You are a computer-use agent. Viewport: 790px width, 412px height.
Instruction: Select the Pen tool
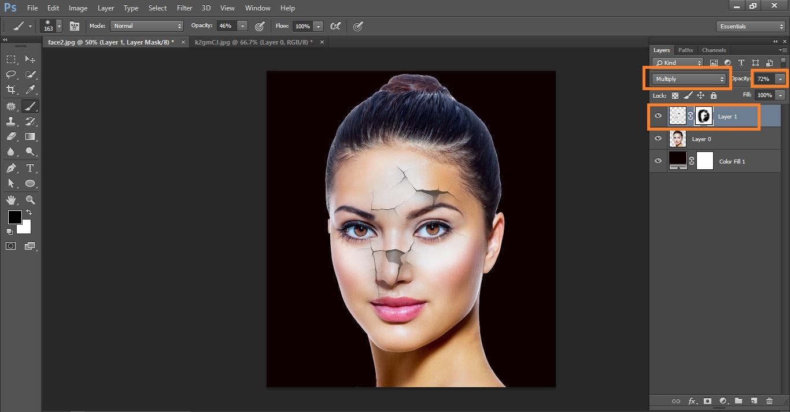(11, 168)
